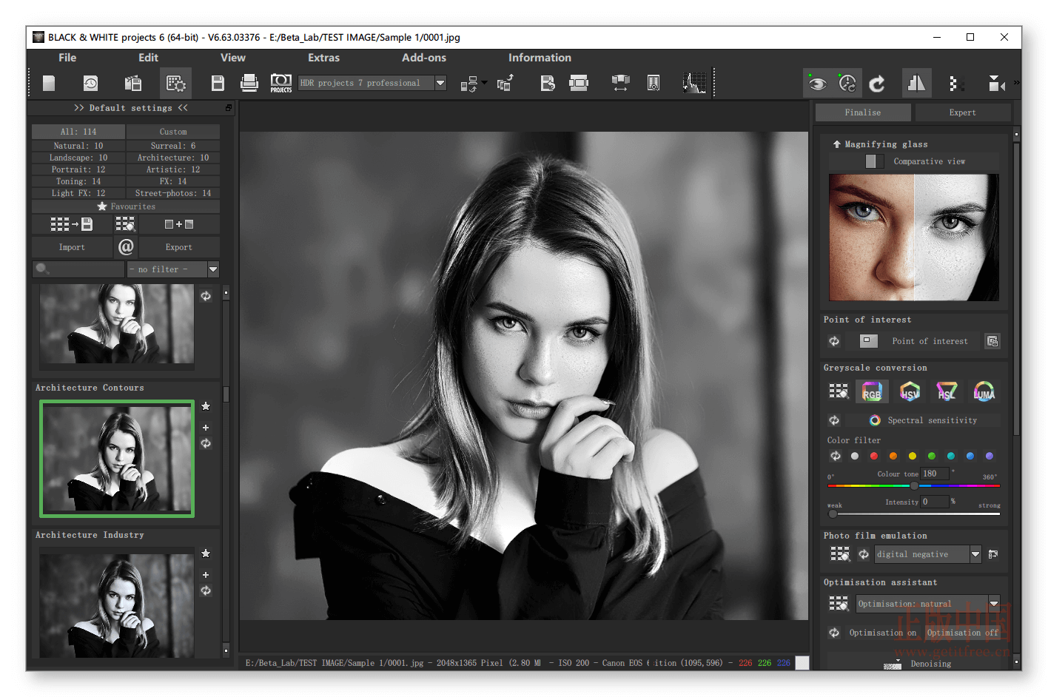This screenshot has height=697, width=1048.
Task: Toggle the before/after comparison split icon
Action: (x=916, y=84)
